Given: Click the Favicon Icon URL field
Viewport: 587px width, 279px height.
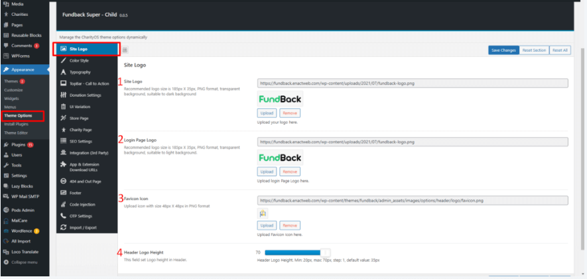Looking at the screenshot, I should point(413,200).
